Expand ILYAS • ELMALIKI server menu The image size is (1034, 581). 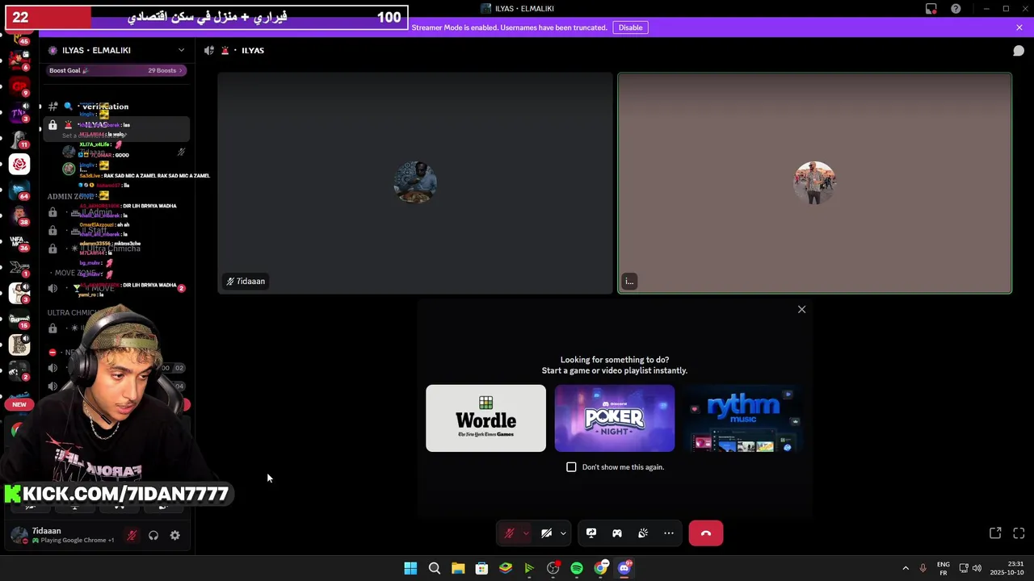(181, 50)
